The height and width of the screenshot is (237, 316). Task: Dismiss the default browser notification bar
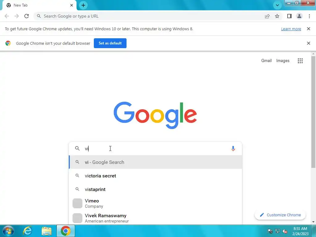pyautogui.click(x=308, y=43)
